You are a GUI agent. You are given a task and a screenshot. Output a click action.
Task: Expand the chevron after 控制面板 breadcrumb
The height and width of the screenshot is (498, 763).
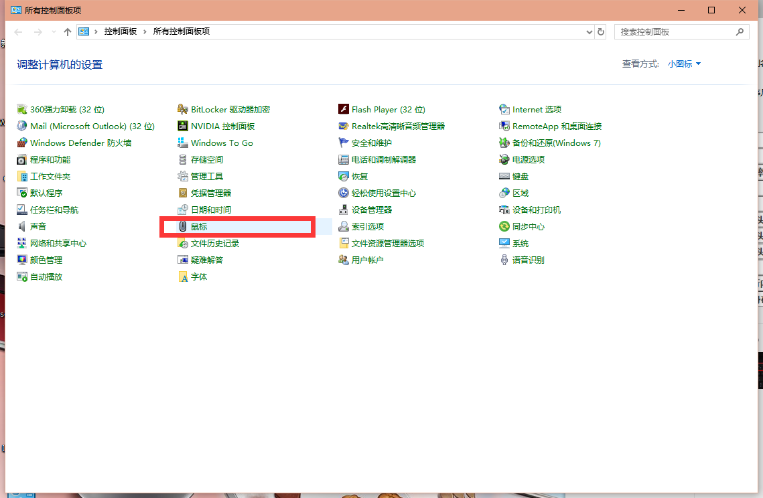tap(145, 32)
